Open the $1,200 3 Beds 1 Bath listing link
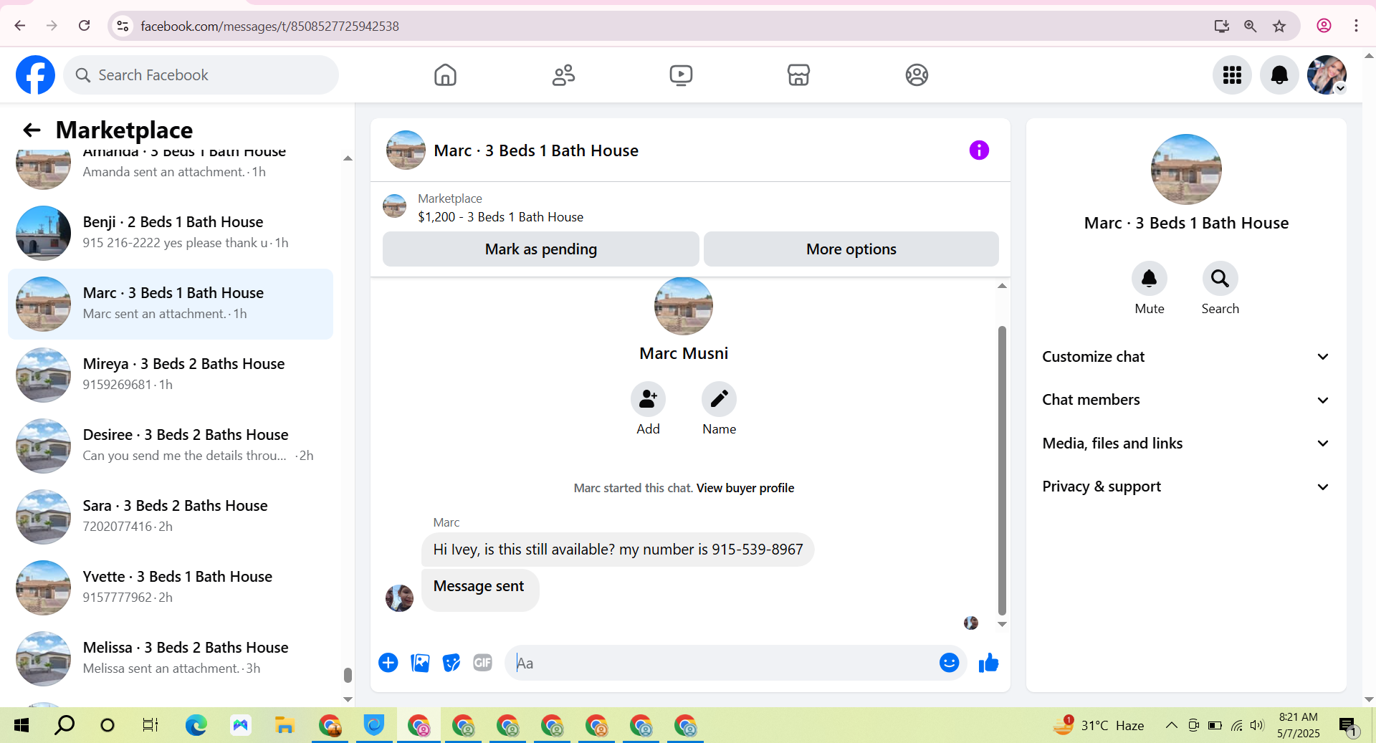Image resolution: width=1376 pixels, height=743 pixels. click(500, 216)
